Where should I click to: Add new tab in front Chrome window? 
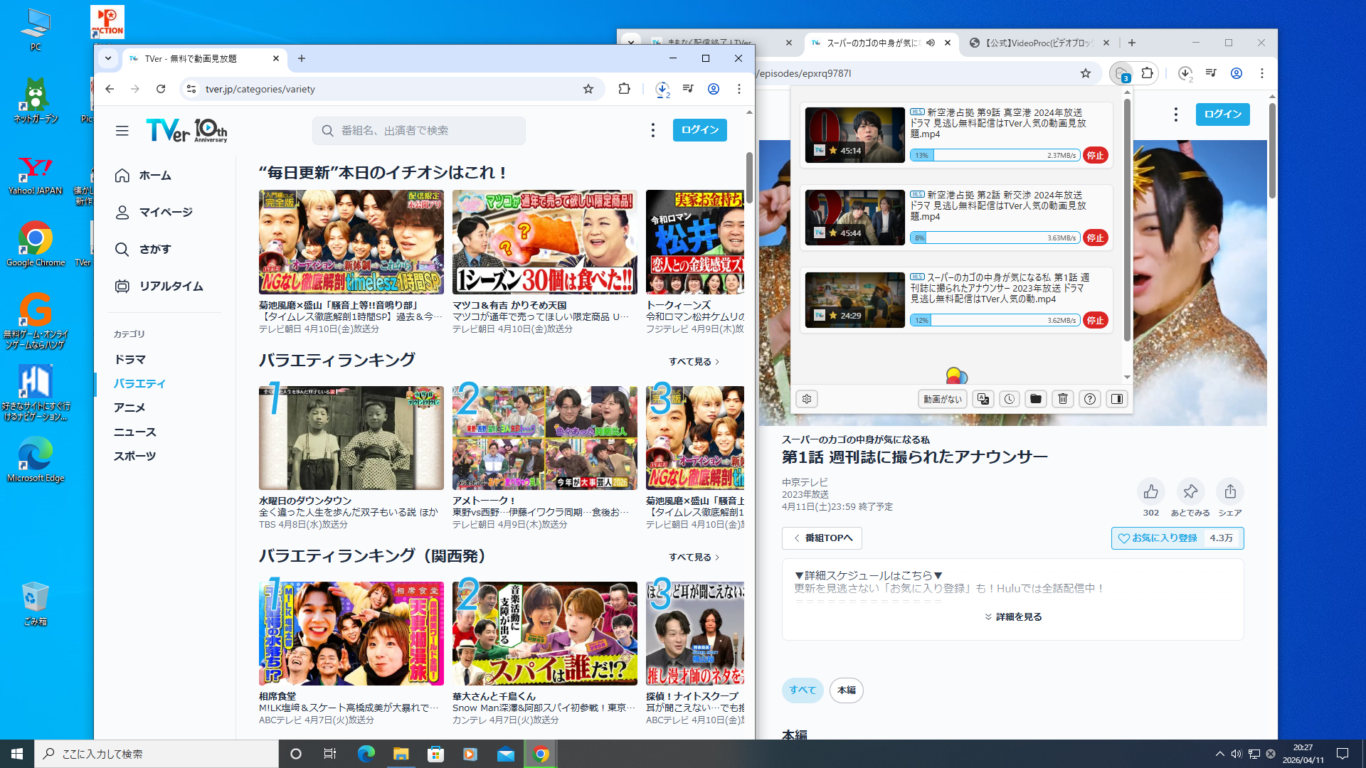pyautogui.click(x=302, y=58)
